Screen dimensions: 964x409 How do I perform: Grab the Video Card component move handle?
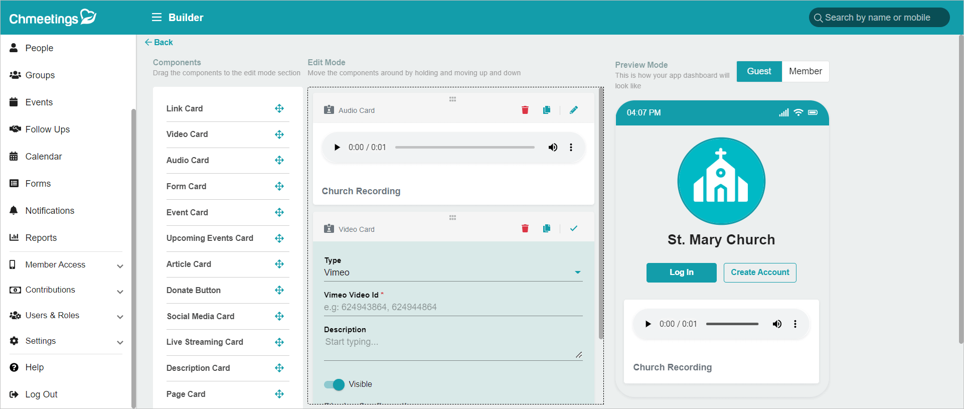pos(279,134)
